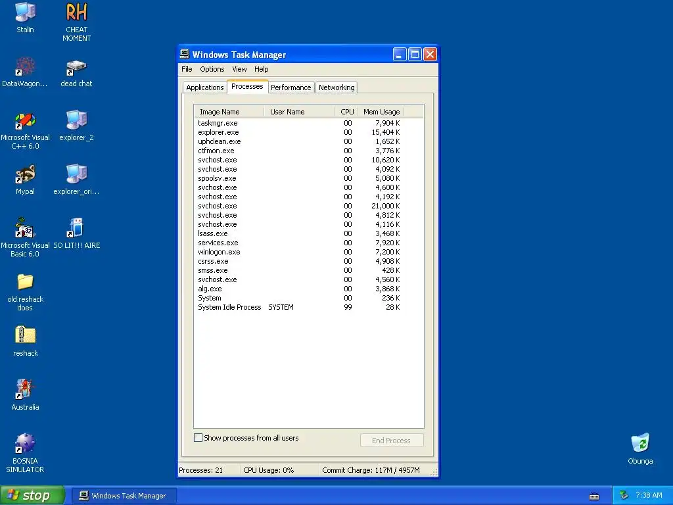Click the End Process button
The image size is (673, 505).
tap(392, 440)
